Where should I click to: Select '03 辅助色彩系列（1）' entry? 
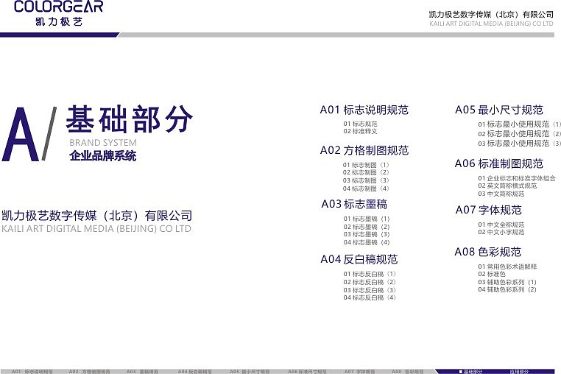tap(507, 282)
